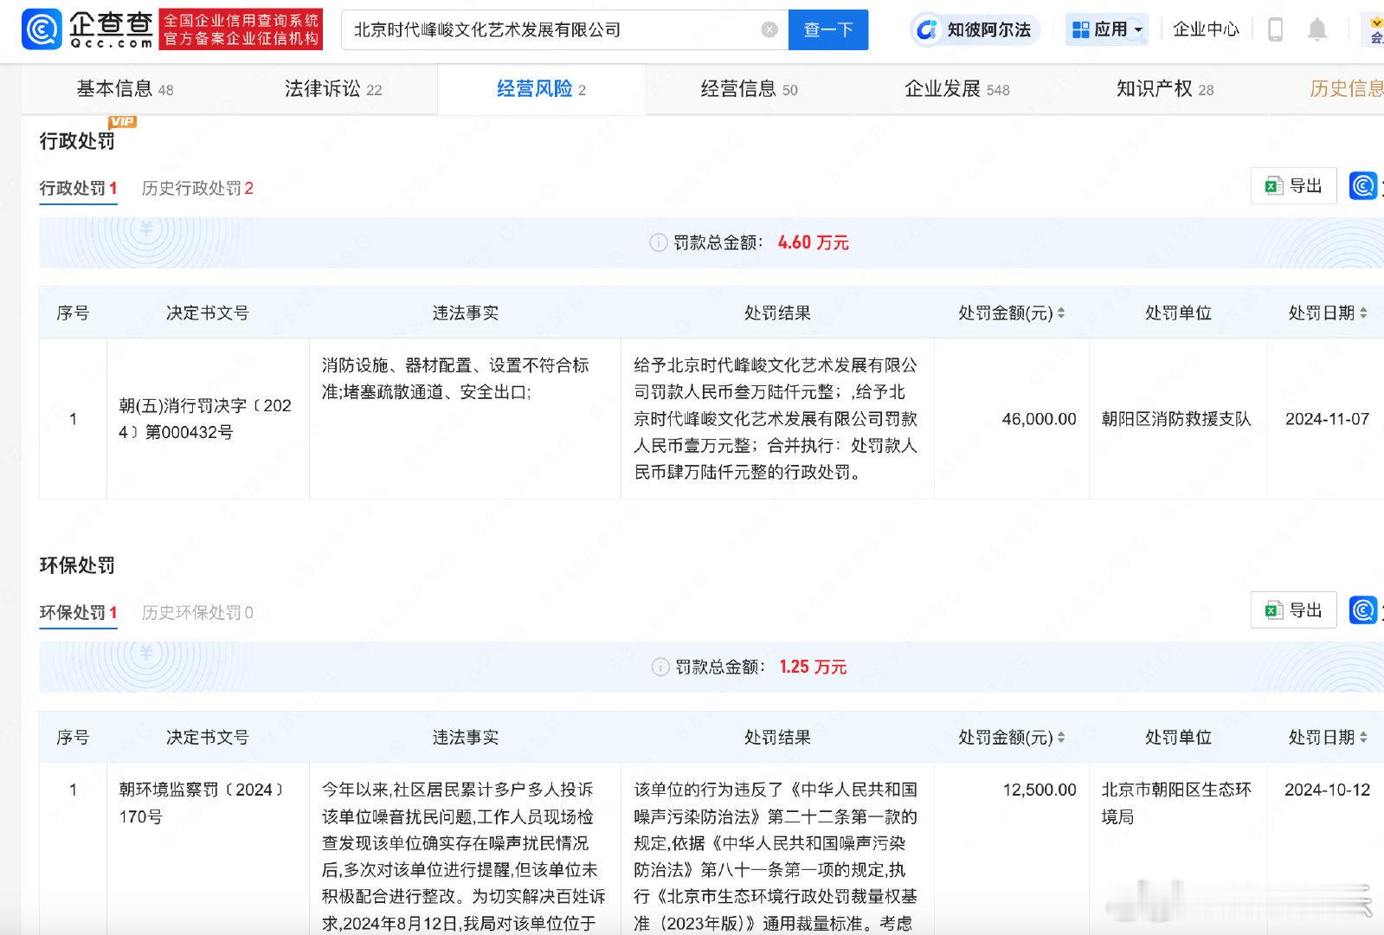Switch to 经营信息 tab
1384x935 pixels.
coord(749,89)
